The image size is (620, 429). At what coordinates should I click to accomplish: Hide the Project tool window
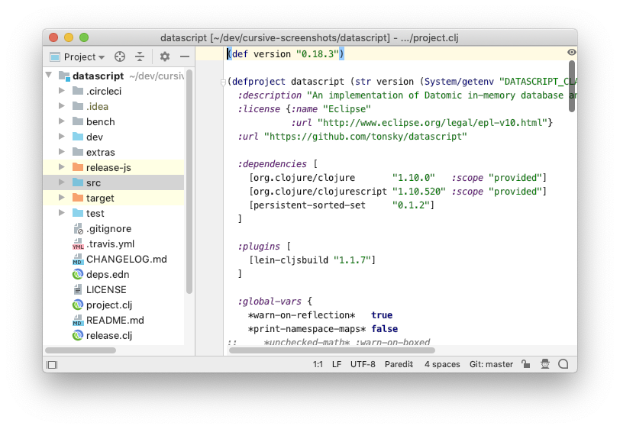click(x=185, y=57)
